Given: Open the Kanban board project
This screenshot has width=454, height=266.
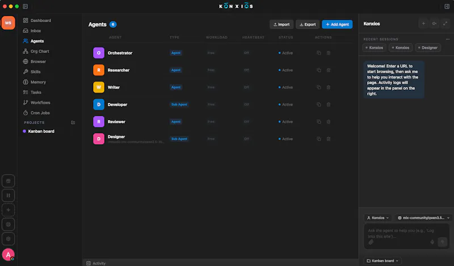Looking at the screenshot, I should click(39, 131).
